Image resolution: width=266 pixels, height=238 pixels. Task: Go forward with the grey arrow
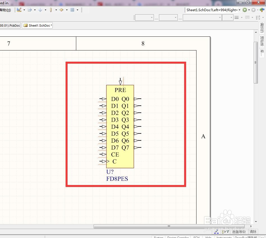tap(253, 10)
